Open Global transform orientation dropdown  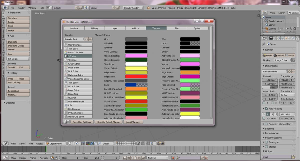coord(108,143)
